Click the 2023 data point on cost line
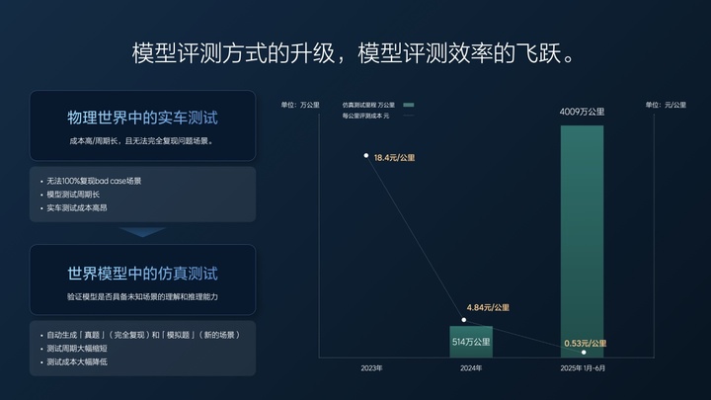The image size is (711, 400). pos(366,156)
